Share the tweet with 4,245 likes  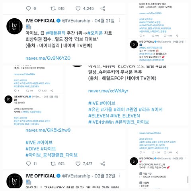103,9
